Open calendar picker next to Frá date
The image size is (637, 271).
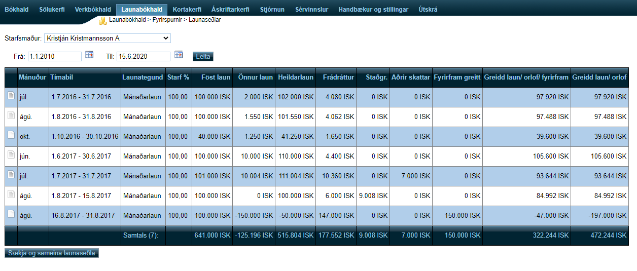[x=89, y=55]
